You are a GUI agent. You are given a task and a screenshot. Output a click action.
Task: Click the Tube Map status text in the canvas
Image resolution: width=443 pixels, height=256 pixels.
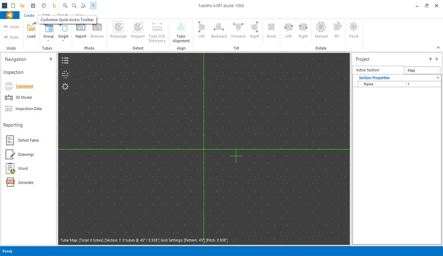pos(144,240)
